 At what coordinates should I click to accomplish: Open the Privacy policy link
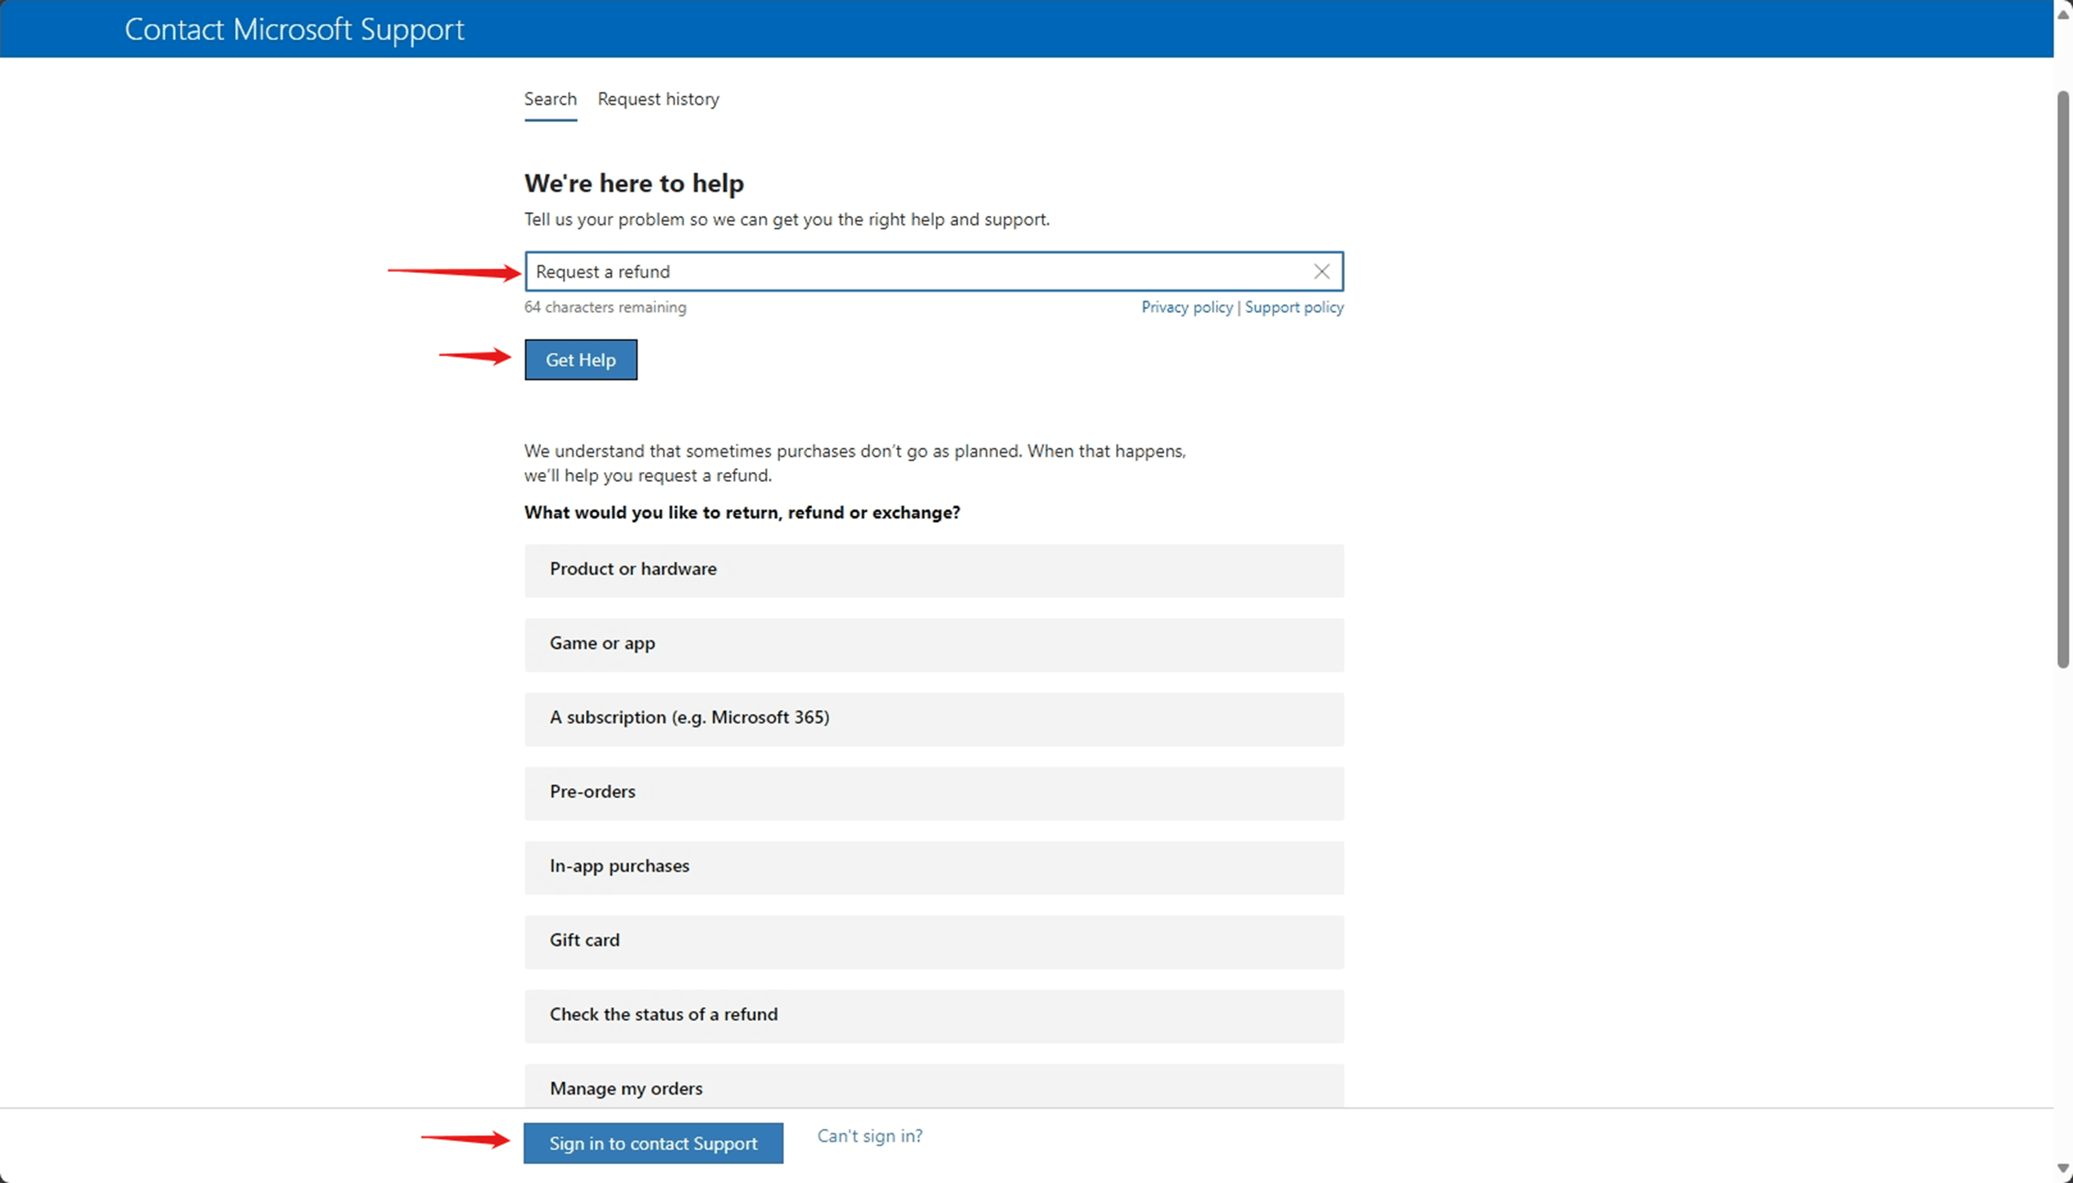[1186, 307]
